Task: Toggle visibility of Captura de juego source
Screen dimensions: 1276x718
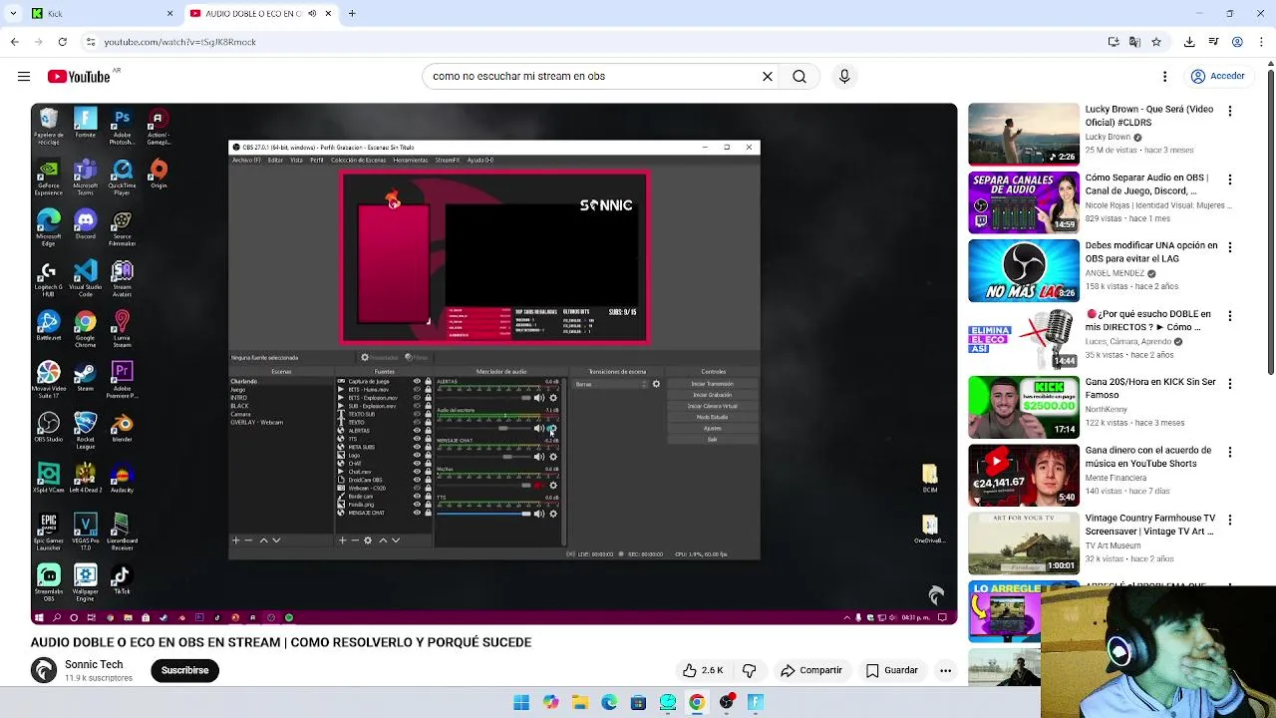Action: coord(417,381)
